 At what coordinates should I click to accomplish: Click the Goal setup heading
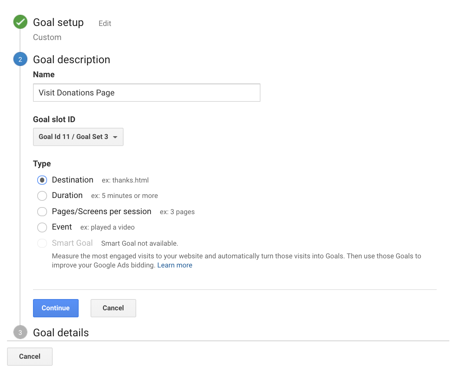coord(58,22)
